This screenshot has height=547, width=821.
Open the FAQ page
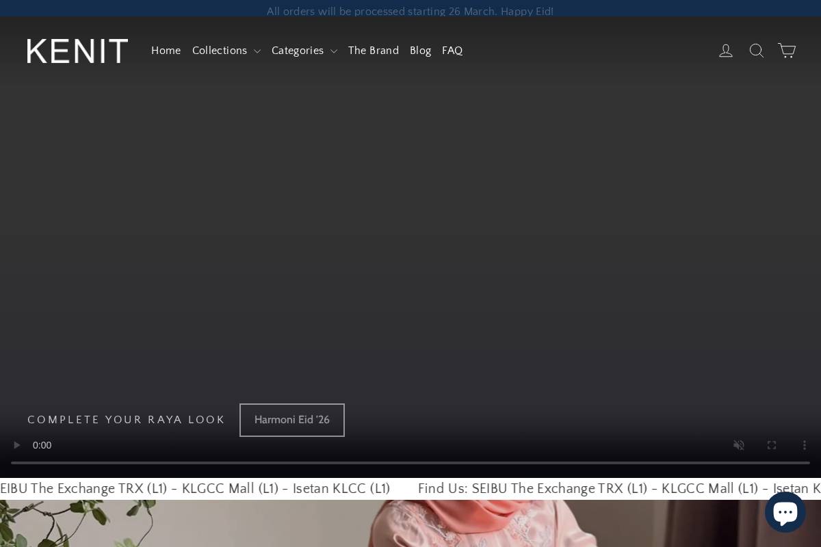[x=452, y=51]
